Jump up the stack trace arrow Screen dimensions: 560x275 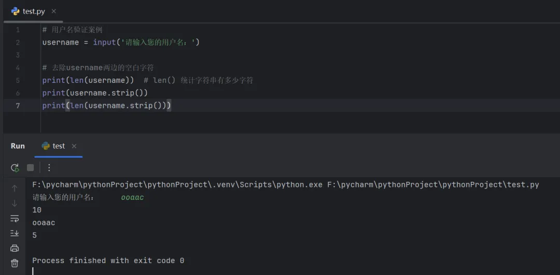[x=15, y=189]
